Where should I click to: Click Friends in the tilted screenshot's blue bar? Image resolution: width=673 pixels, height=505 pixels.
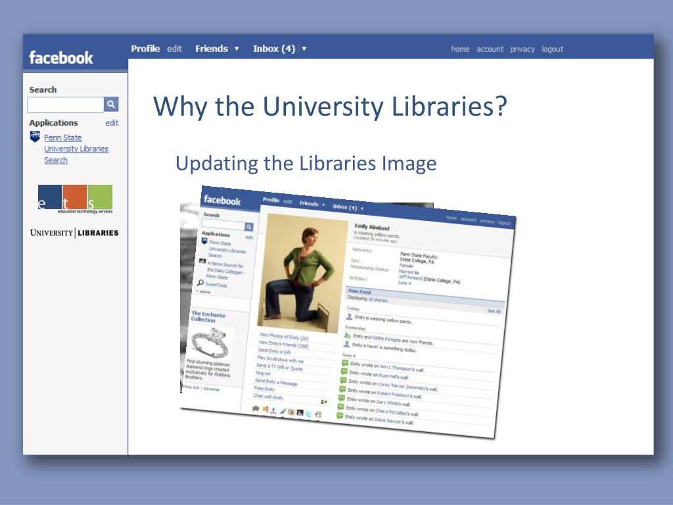[309, 203]
